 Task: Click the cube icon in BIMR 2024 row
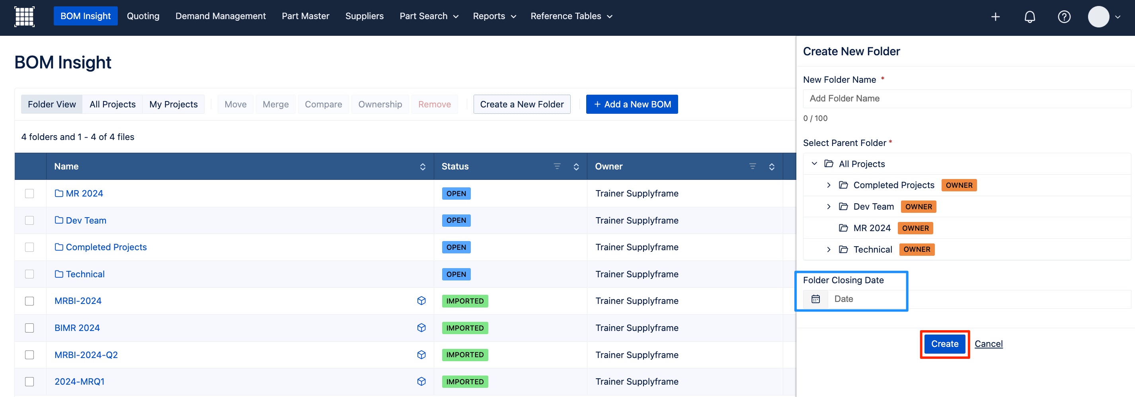click(421, 327)
